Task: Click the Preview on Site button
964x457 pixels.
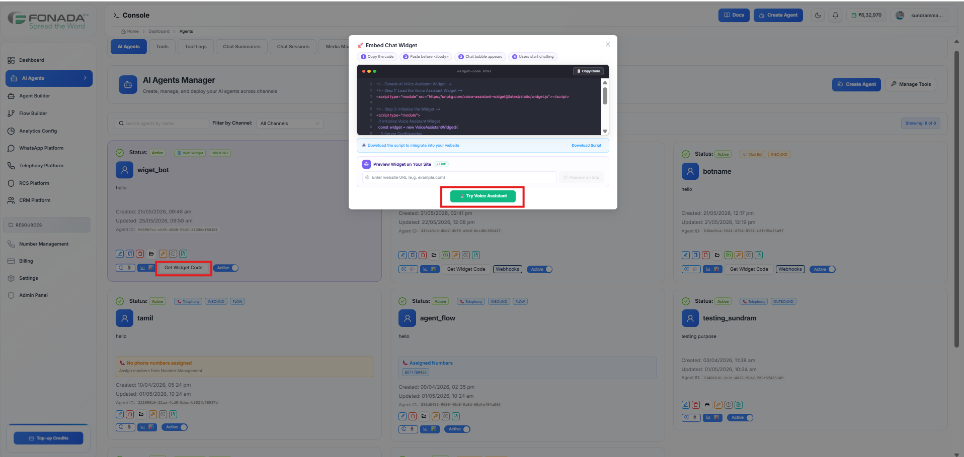Action: click(x=581, y=177)
